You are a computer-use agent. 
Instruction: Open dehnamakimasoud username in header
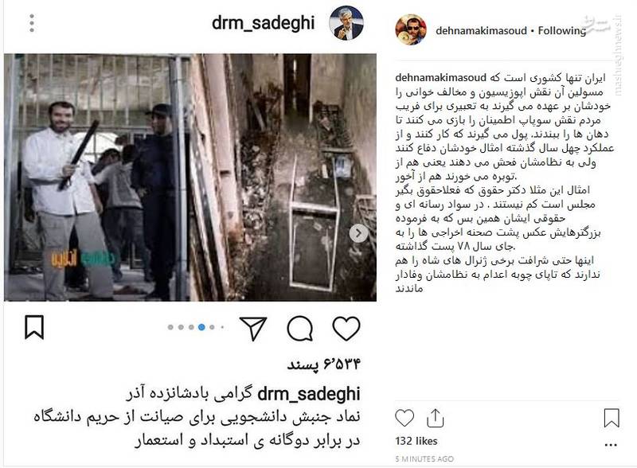481,30
